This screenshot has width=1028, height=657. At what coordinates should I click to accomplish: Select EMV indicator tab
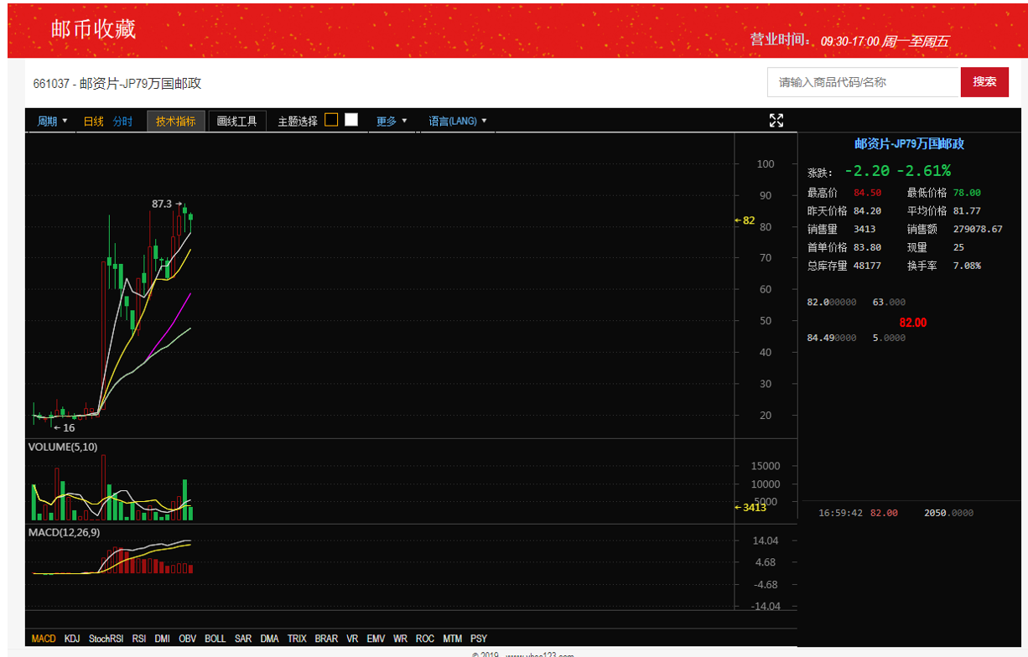(x=376, y=639)
